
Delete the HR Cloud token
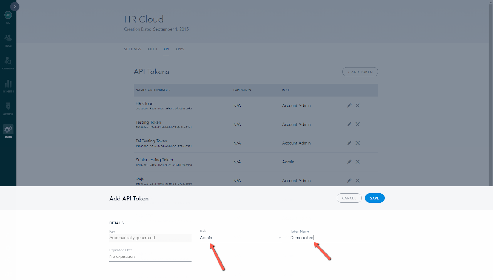tap(357, 105)
